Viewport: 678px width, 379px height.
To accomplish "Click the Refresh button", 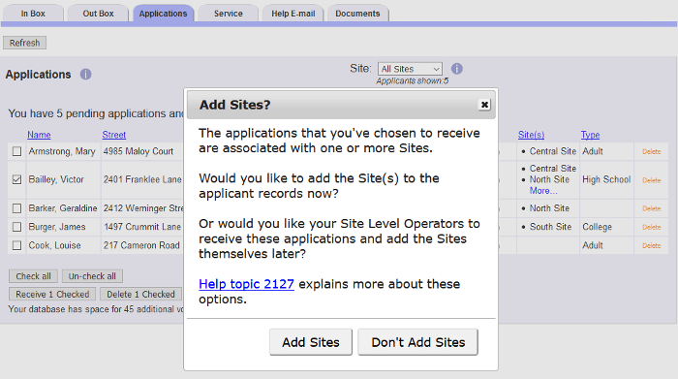I will pyautogui.click(x=24, y=43).
